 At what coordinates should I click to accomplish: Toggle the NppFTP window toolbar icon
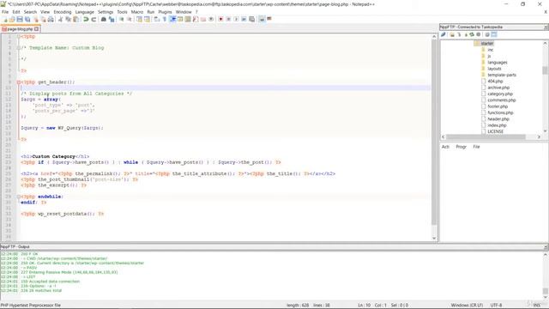click(x=262, y=19)
